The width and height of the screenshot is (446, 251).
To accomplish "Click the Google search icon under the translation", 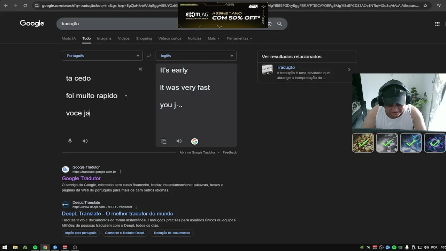I will point(195,141).
